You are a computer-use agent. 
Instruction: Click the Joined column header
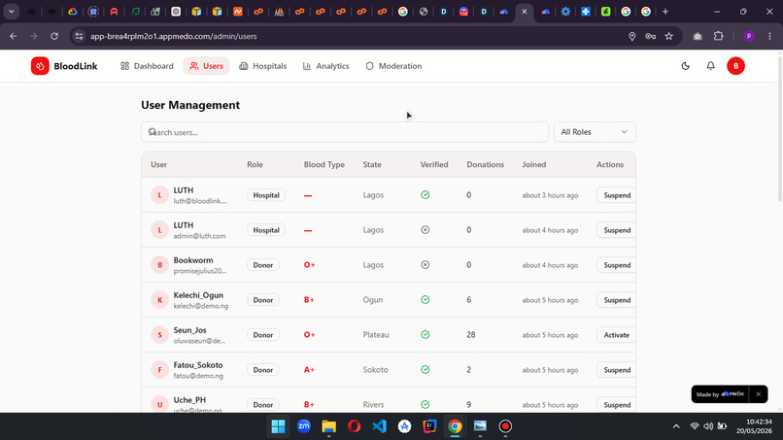point(533,164)
